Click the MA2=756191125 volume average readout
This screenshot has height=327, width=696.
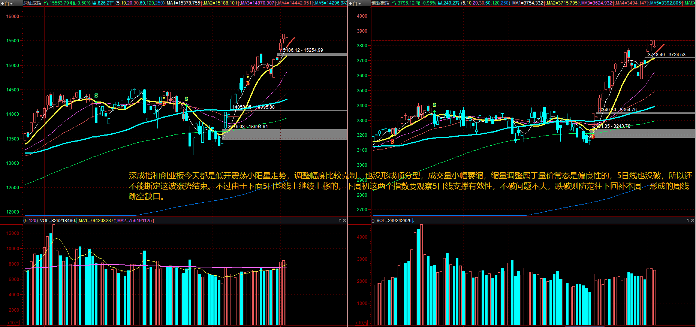click(136, 221)
